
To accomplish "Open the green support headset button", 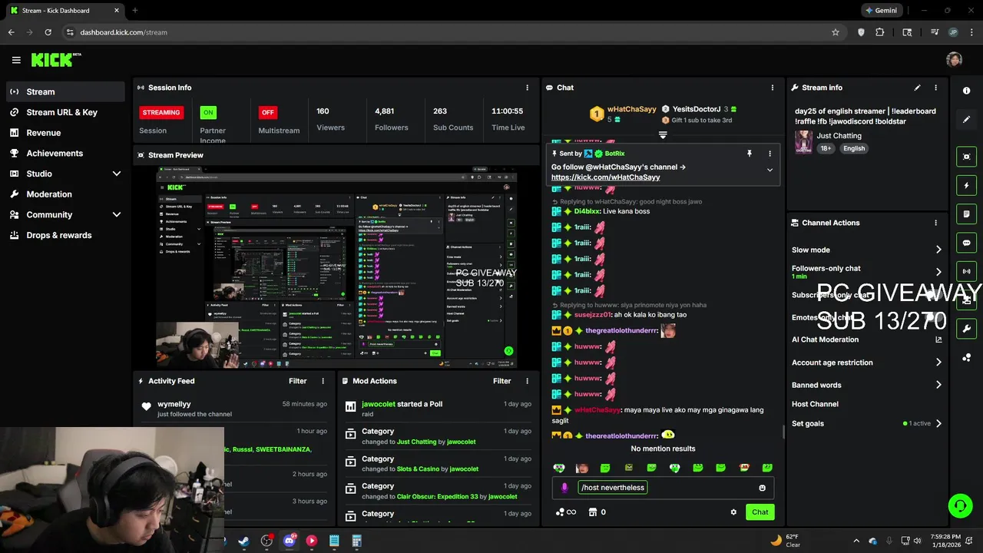I will click(x=960, y=505).
